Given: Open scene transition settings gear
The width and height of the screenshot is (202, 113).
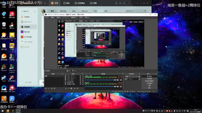Looking at the screenshot, I should tap(139, 77).
